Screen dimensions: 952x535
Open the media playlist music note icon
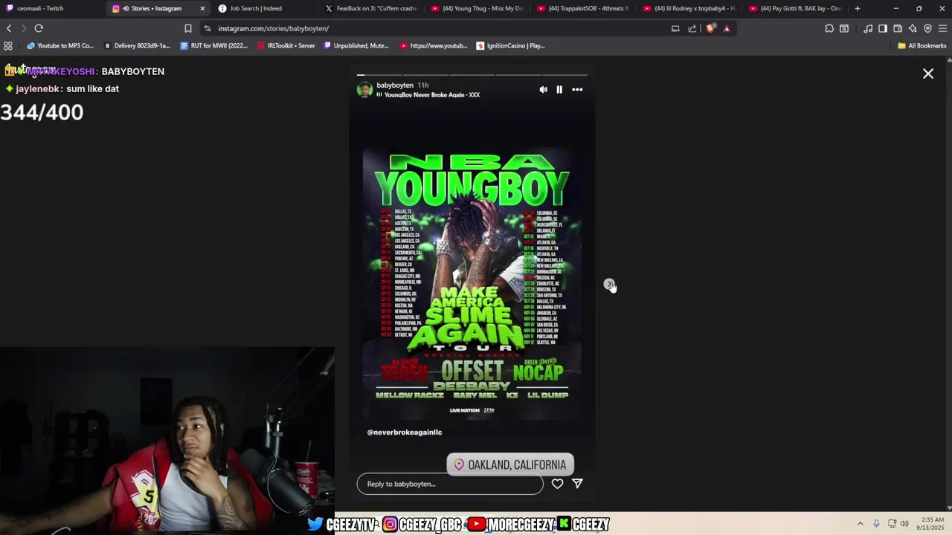click(x=868, y=28)
